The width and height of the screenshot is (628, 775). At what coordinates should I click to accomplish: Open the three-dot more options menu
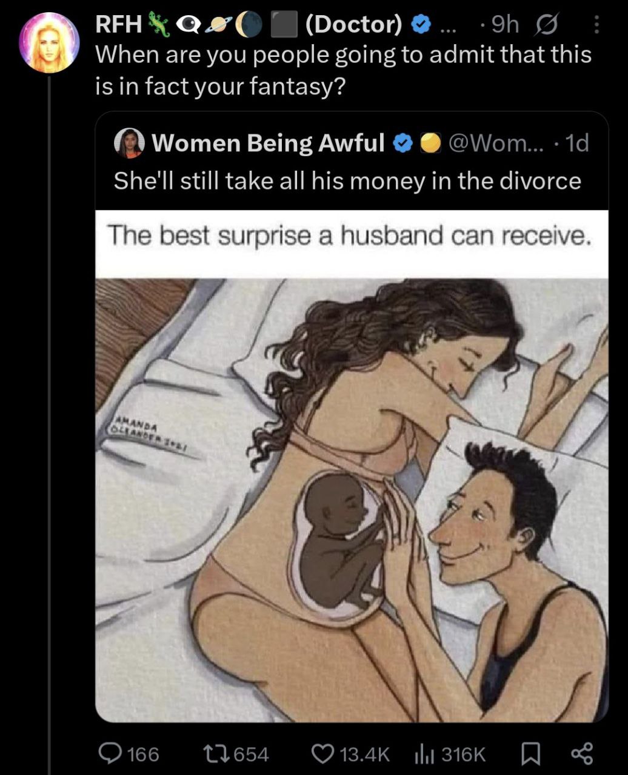(x=596, y=24)
